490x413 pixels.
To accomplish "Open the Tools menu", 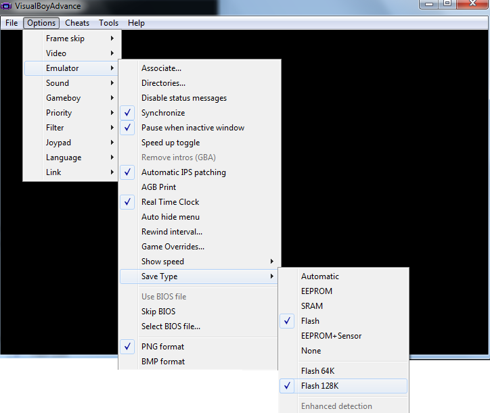I will (108, 23).
